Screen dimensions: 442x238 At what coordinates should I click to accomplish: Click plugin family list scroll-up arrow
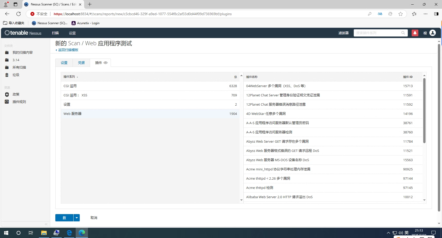[x=241, y=75]
